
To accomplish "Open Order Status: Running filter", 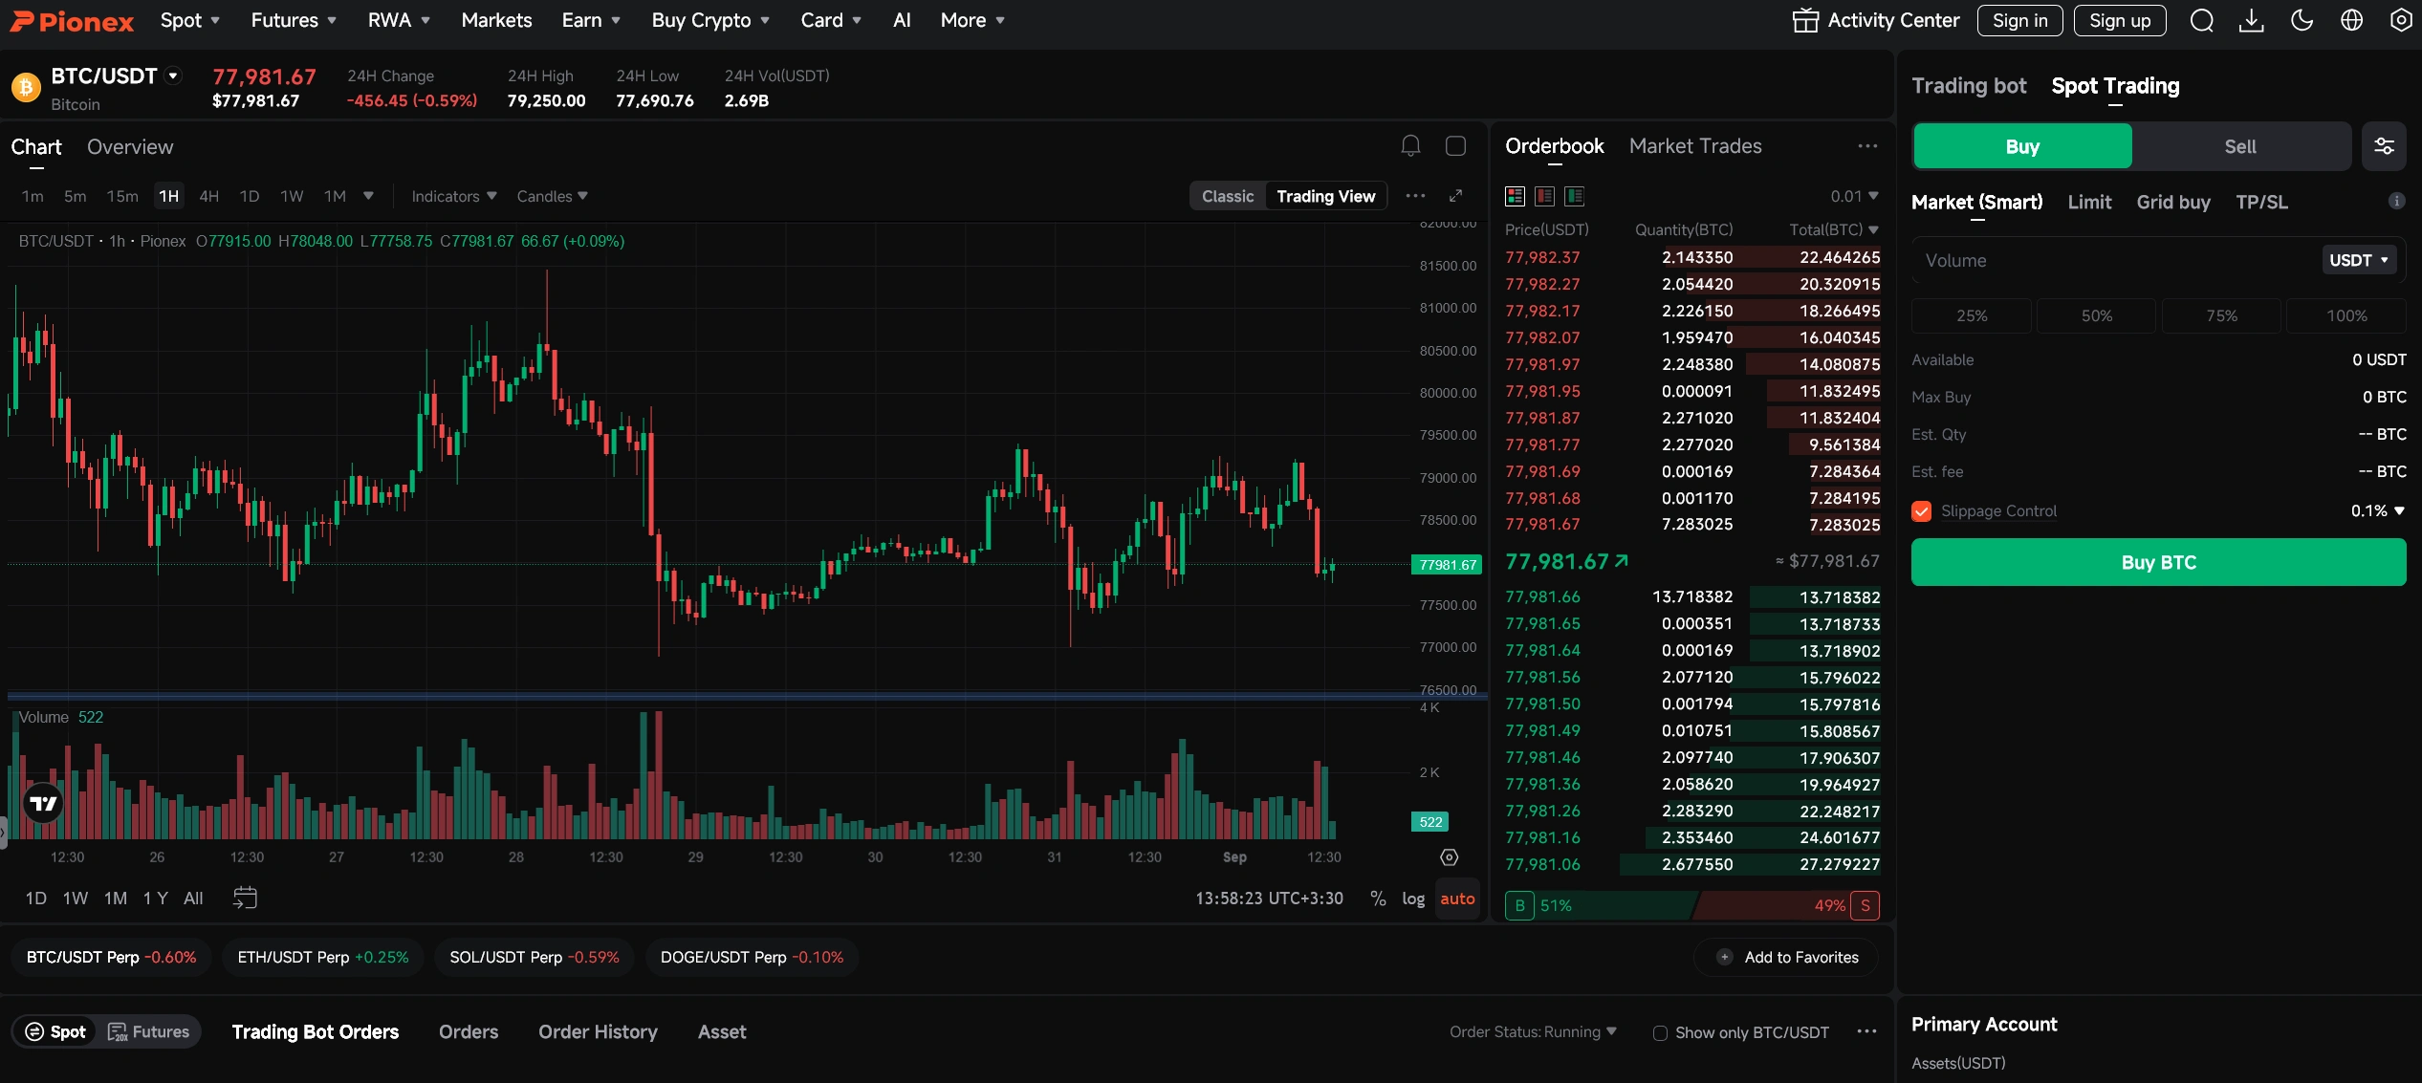I will (1533, 1031).
